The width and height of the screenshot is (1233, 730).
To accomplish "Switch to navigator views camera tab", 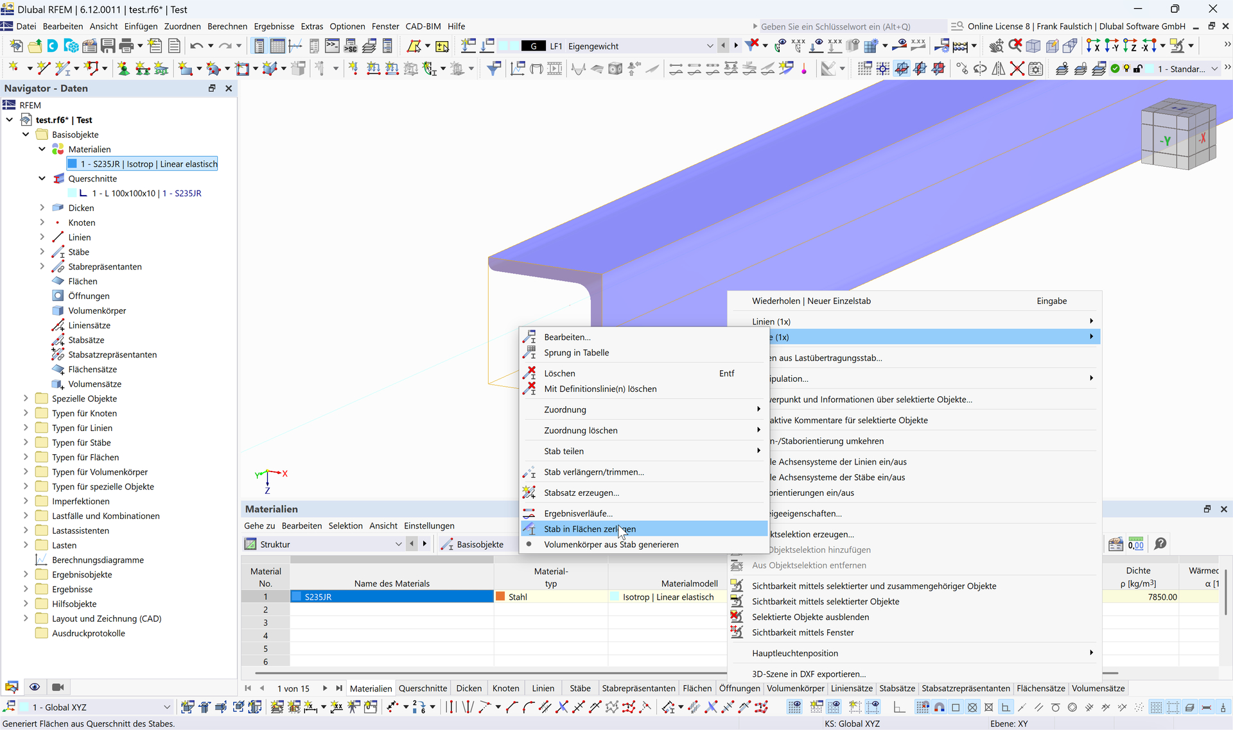I will pos(58,687).
